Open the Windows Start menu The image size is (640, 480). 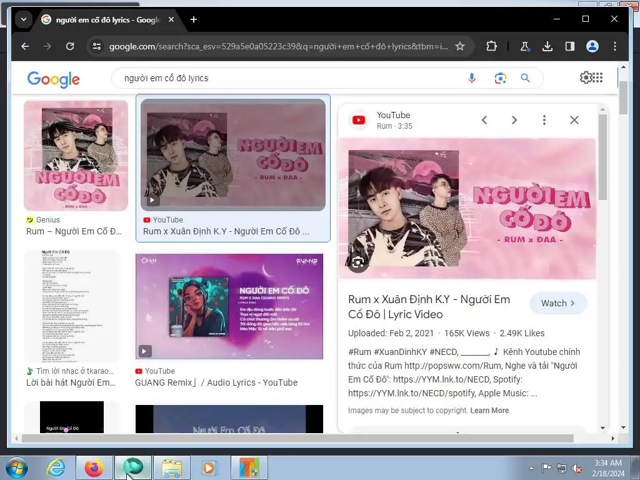click(16, 467)
